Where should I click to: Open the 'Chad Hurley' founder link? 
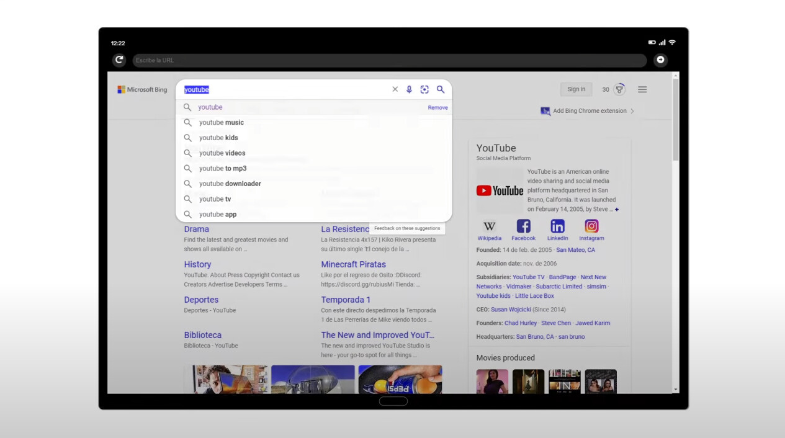[521, 323]
